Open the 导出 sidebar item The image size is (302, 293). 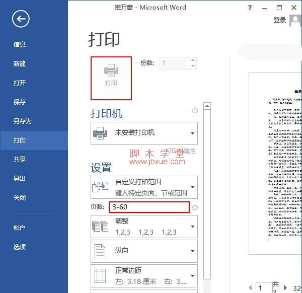(20, 178)
